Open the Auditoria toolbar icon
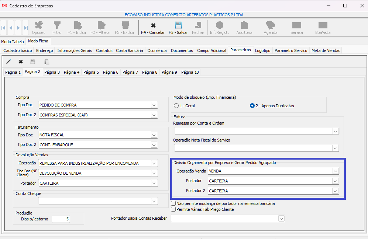Image resolution: width=368 pixels, height=251 pixels. point(244,26)
